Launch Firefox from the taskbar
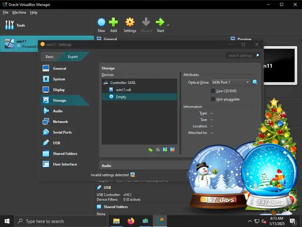 (131, 221)
